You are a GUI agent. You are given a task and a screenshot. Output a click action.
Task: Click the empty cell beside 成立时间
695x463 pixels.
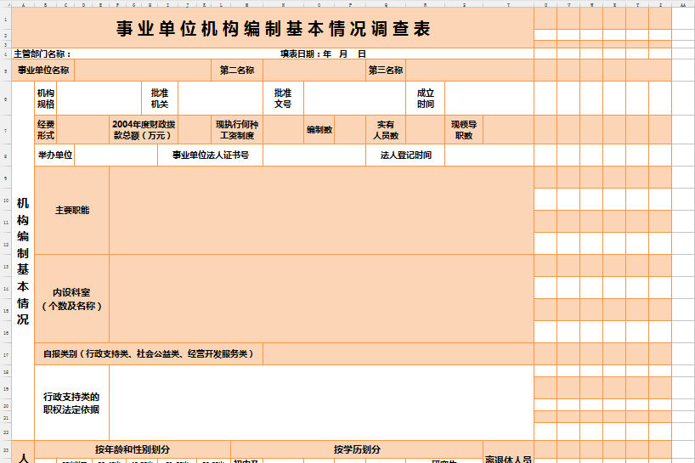coord(488,99)
